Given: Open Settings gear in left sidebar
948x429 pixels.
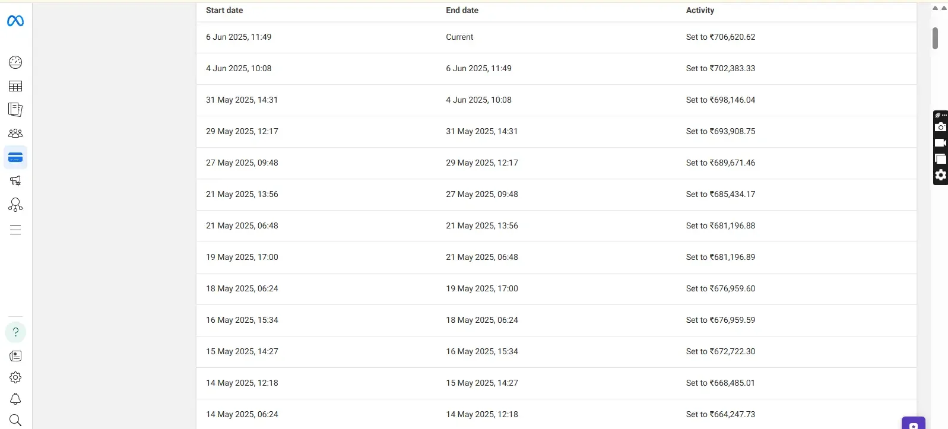Looking at the screenshot, I should click(x=15, y=377).
